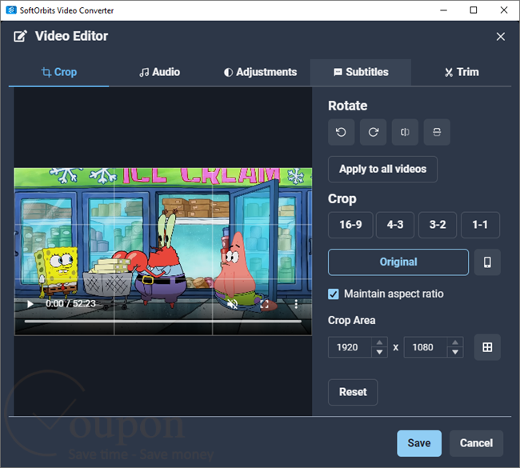Choose the 1-1 crop ratio
This screenshot has width=520, height=468.
pos(480,225)
